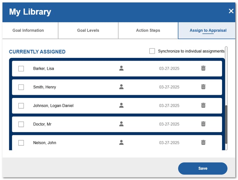Image resolution: width=238 pixels, height=180 pixels.
Task: Select person icon for Johnson, Logan Daniel
Action: (x=121, y=105)
